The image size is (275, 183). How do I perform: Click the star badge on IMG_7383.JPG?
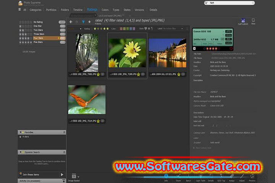pos(98,74)
